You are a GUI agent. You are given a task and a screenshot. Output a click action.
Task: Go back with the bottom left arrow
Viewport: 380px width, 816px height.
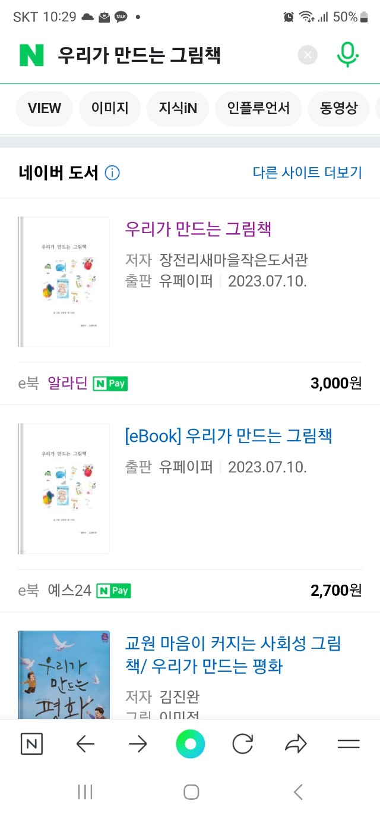click(85, 743)
